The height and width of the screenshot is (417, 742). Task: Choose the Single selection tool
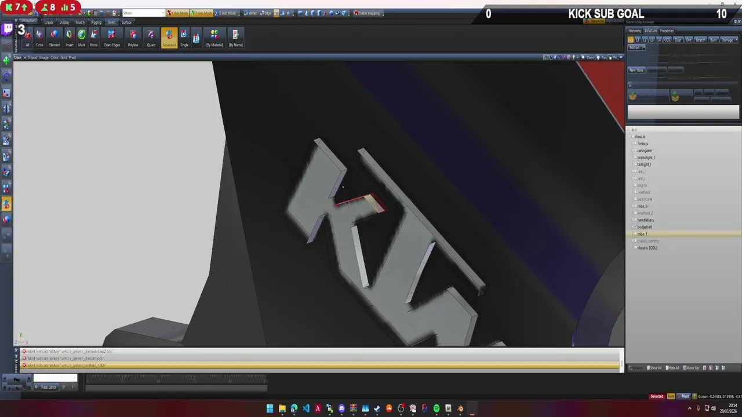(184, 38)
